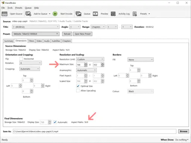Click the Save New Preset button

pyautogui.click(x=83, y=34)
